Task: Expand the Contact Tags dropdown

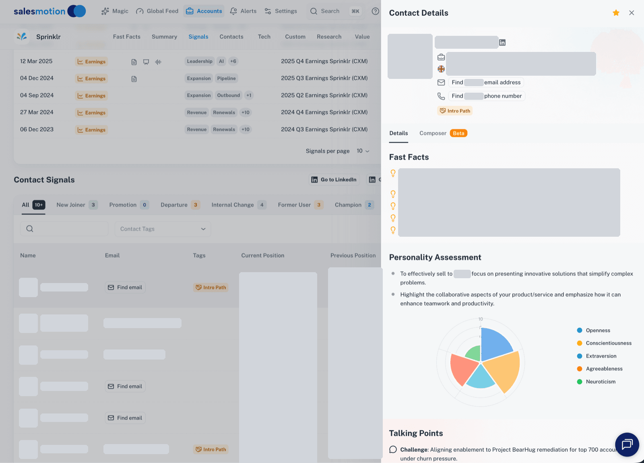Action: [163, 229]
